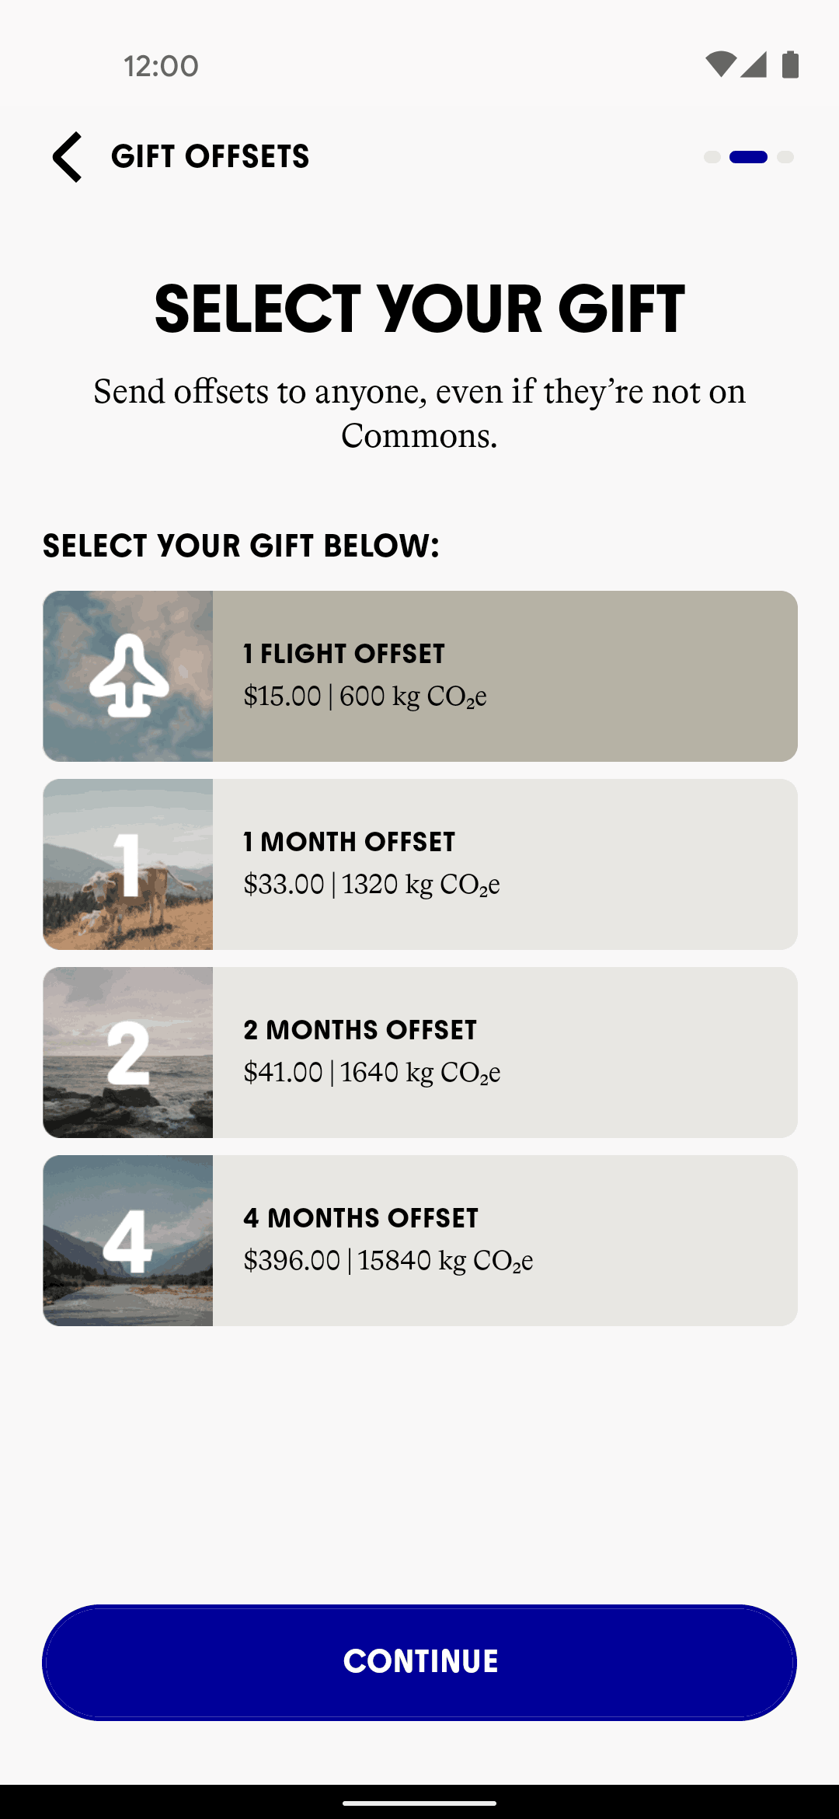839x1819 pixels.
Task: Tap the number 4 mountain thumbnail
Action: 128,1241
